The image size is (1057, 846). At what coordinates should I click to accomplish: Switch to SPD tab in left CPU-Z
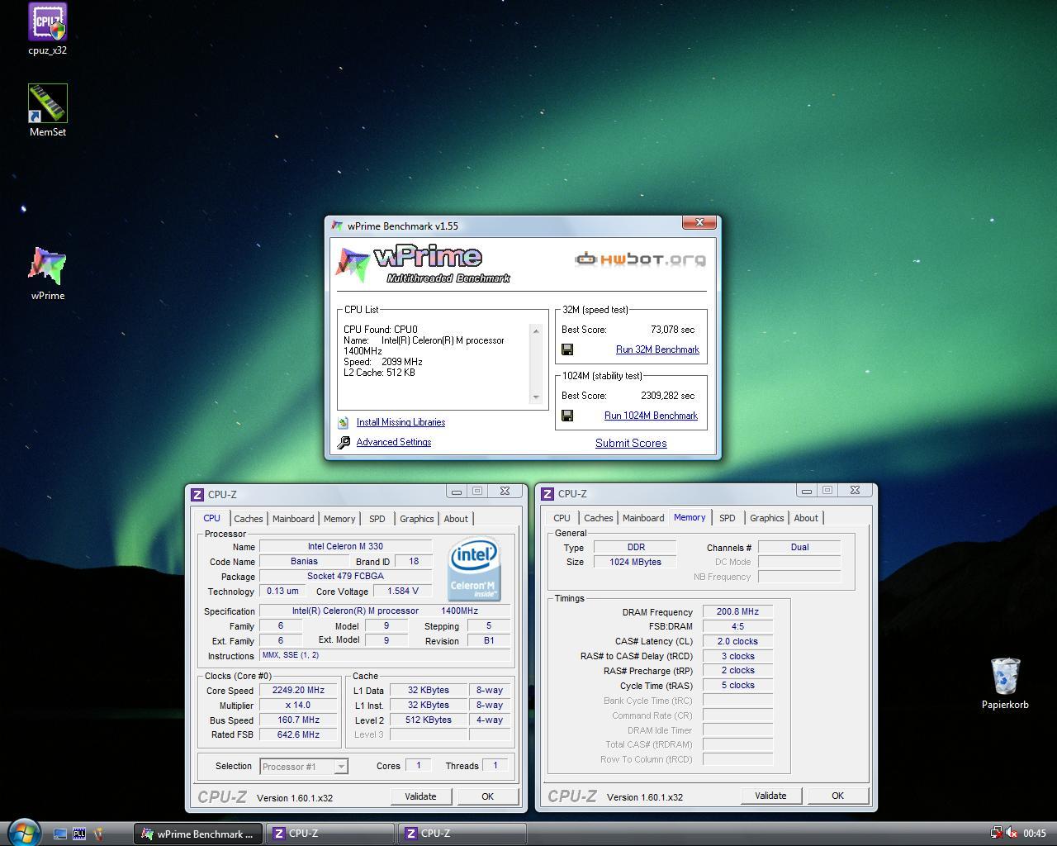pyautogui.click(x=377, y=519)
